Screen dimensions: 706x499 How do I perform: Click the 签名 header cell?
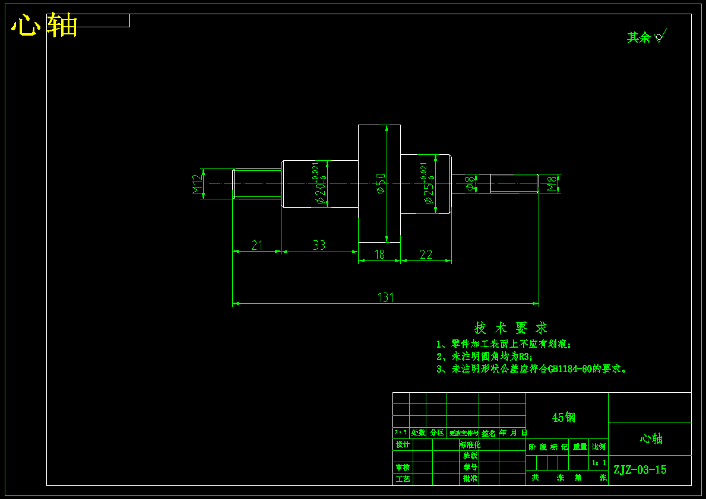pos(489,433)
